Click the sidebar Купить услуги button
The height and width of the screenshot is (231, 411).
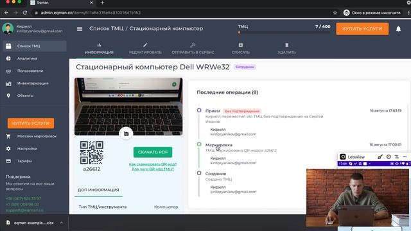coord(31,123)
